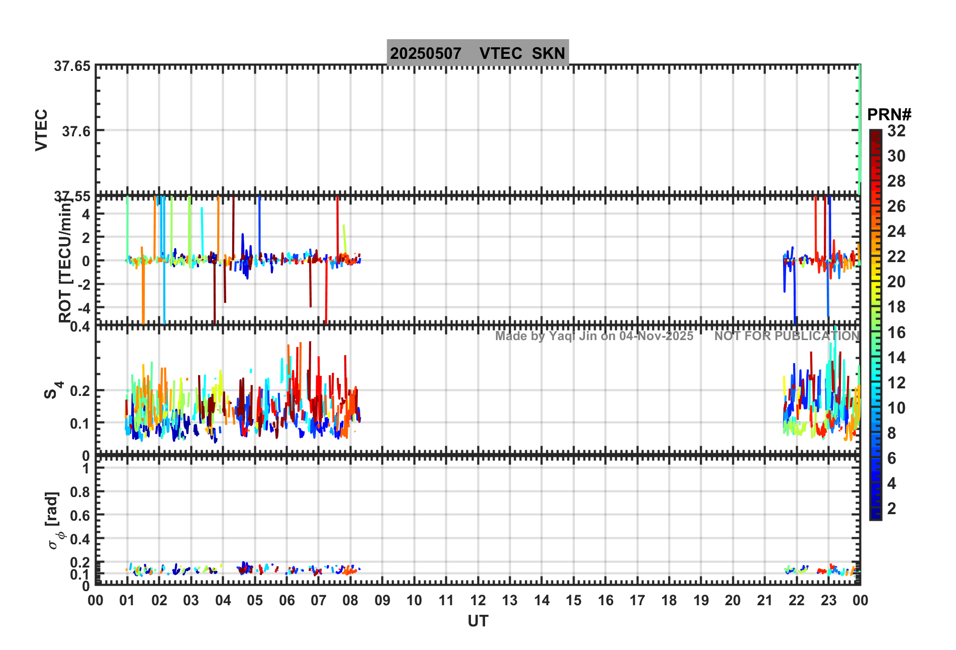Select PRN colorbar label 28
The height and width of the screenshot is (650, 956).
(896, 181)
